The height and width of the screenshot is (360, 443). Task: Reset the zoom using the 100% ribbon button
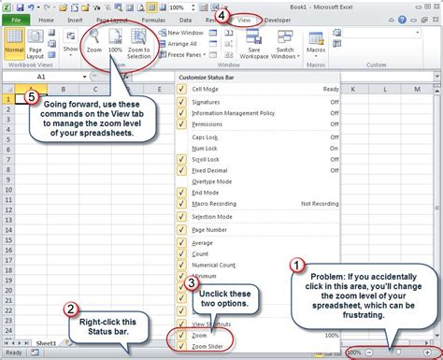tap(115, 40)
